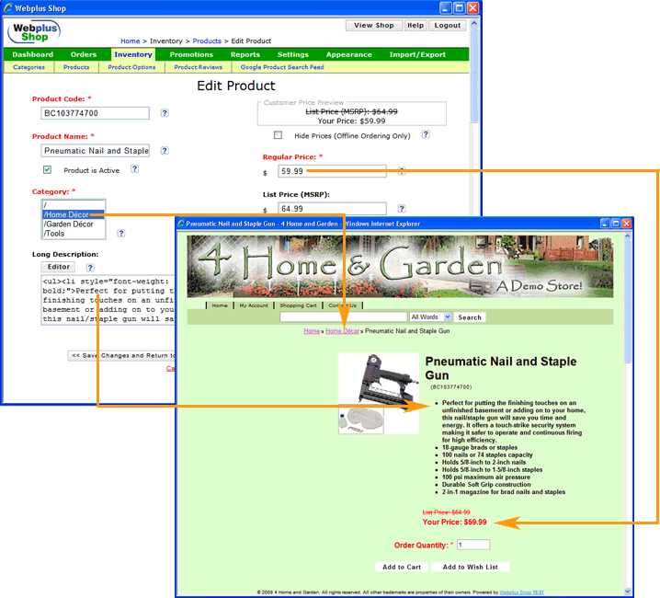Click My Account nav link in store

pos(254,305)
